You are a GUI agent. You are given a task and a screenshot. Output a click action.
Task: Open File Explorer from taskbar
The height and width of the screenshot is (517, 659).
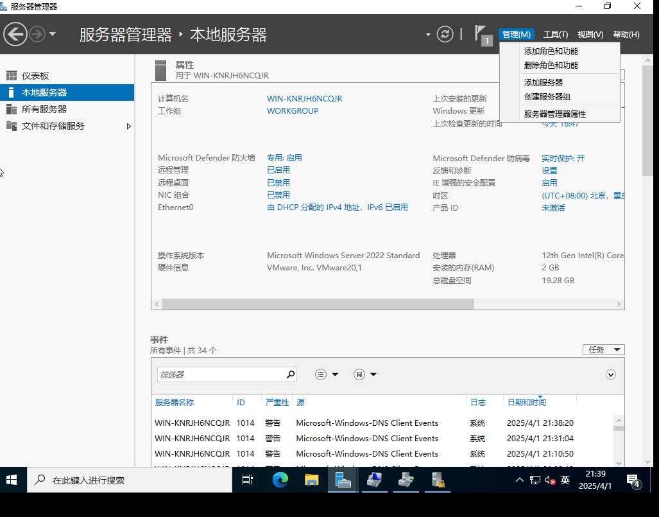(x=311, y=480)
